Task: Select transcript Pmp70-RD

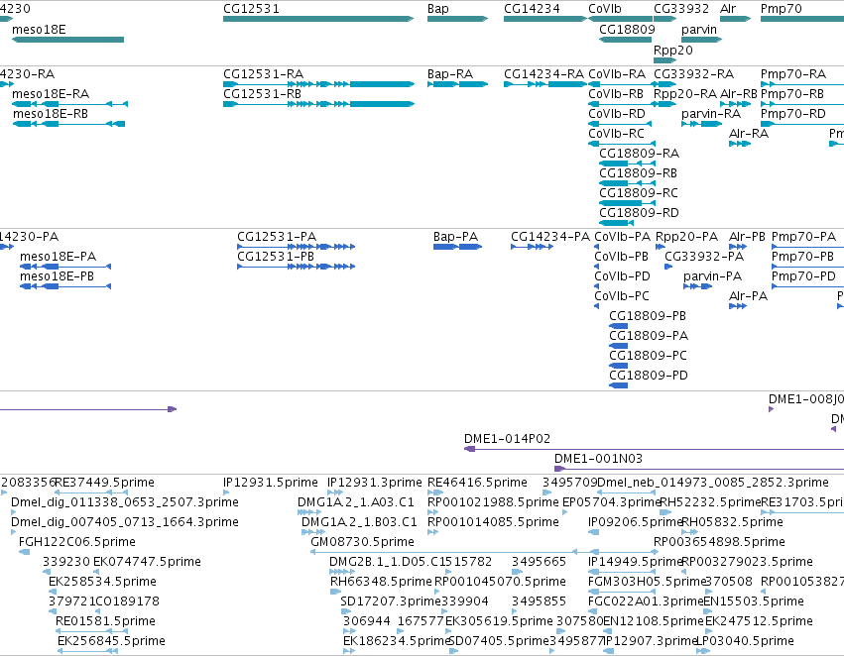Action: pyautogui.click(x=792, y=114)
